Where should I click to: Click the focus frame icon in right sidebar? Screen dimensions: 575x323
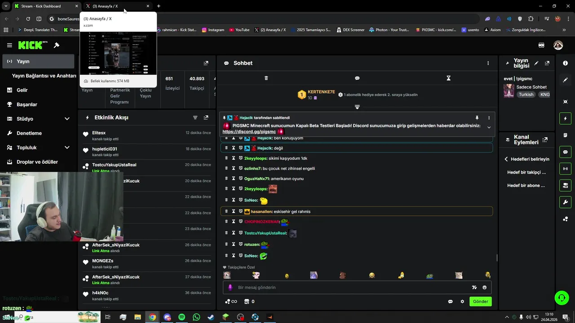(x=565, y=102)
